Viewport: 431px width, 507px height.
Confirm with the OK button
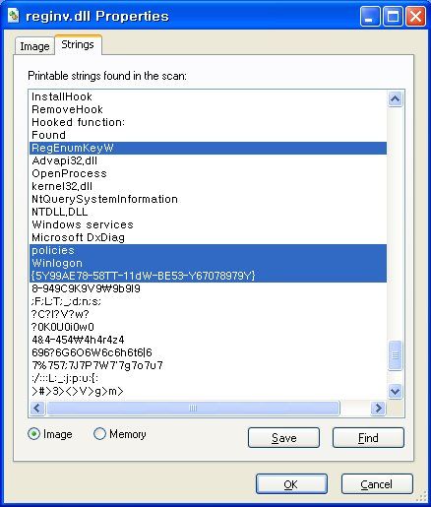[x=291, y=484]
